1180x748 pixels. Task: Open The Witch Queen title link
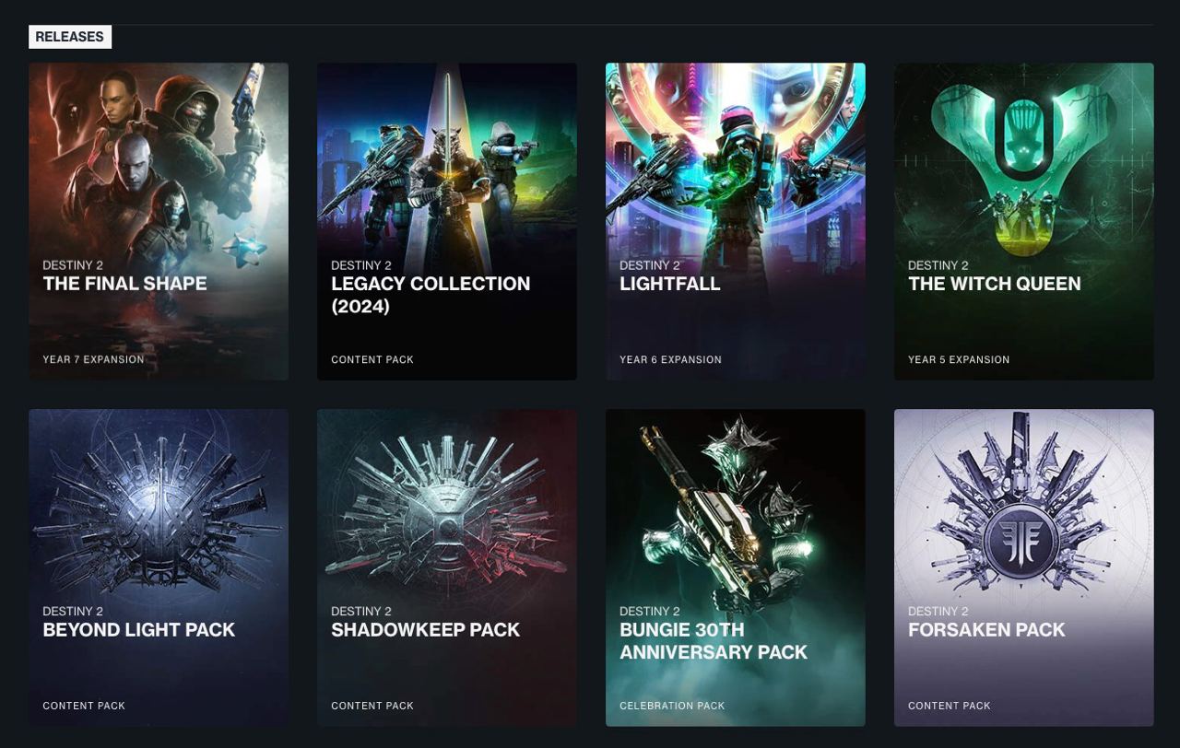tap(994, 284)
